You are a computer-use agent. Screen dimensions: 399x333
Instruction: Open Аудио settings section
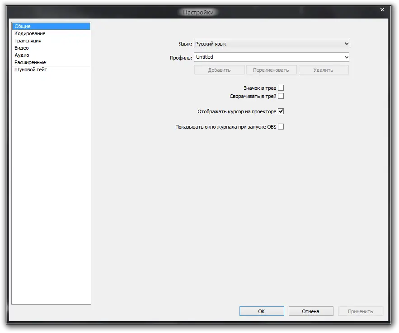click(51, 55)
